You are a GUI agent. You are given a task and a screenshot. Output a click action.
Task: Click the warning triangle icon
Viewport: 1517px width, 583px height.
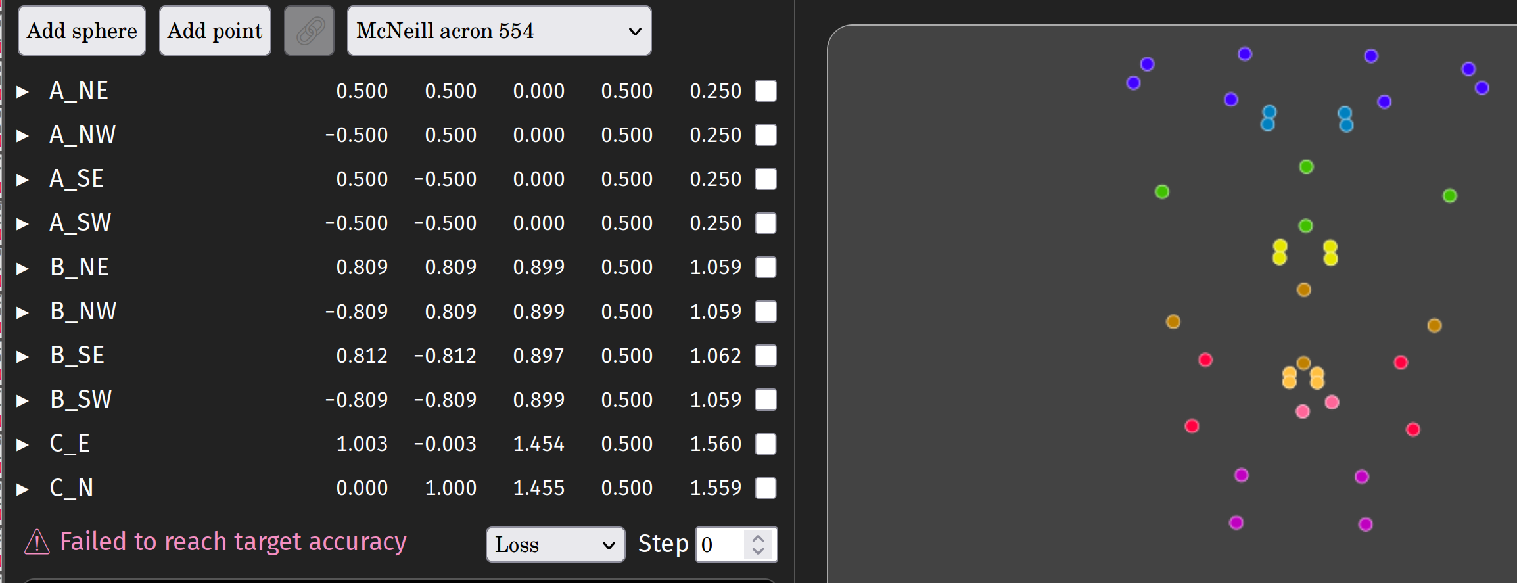tap(37, 542)
